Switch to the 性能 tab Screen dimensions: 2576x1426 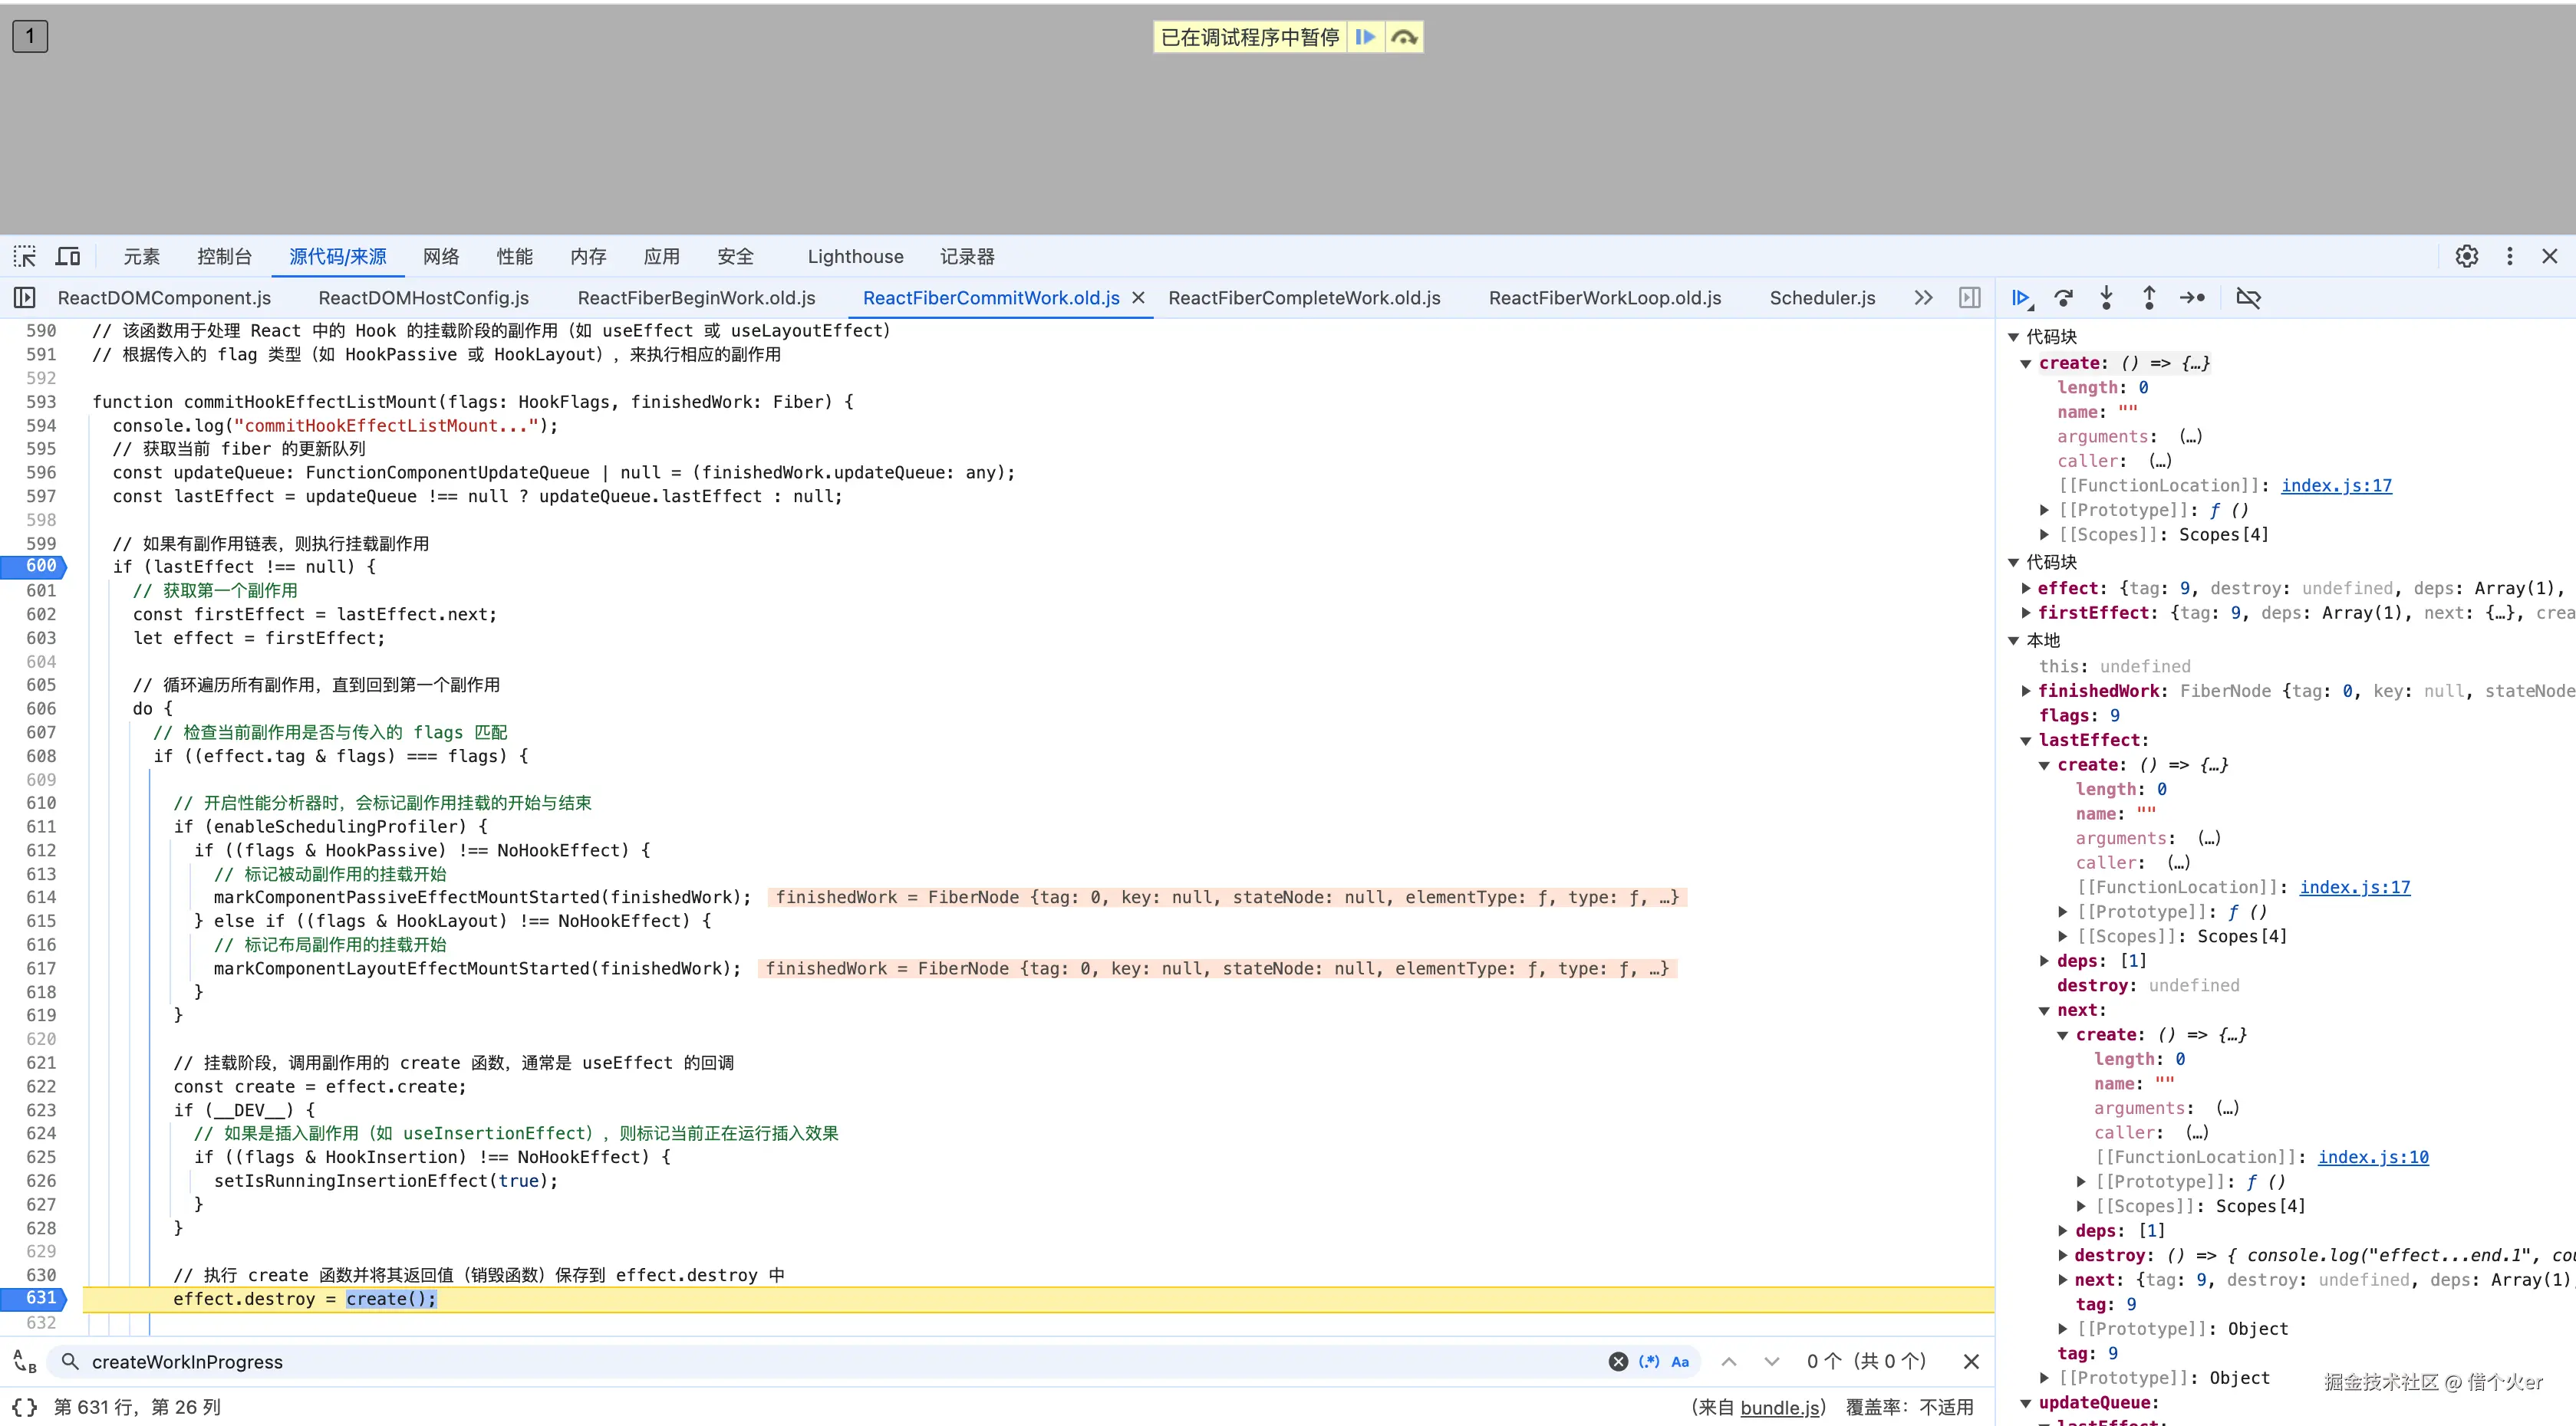point(515,257)
